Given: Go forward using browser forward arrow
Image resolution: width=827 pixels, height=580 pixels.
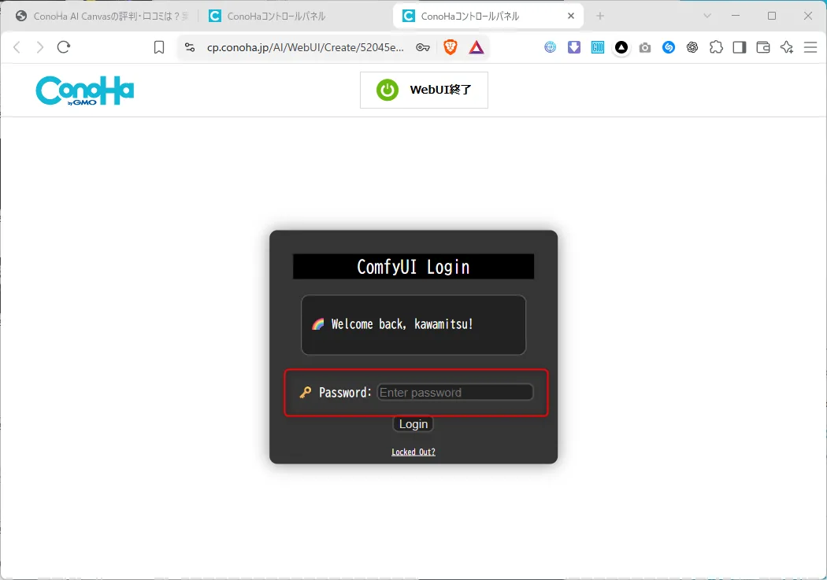Looking at the screenshot, I should pos(40,47).
